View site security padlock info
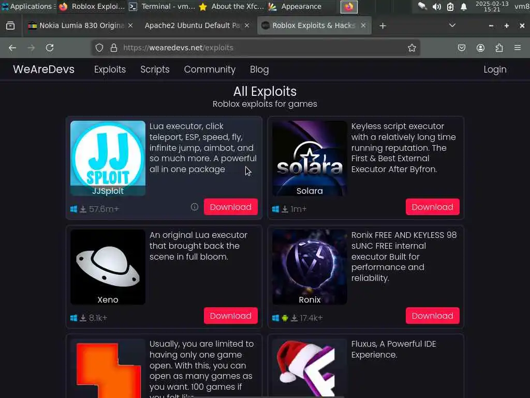530x398 pixels. [x=114, y=48]
